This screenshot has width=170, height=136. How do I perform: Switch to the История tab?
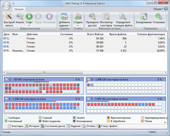point(31,126)
